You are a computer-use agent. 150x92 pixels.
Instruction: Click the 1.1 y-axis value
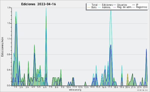tap(9, 39)
